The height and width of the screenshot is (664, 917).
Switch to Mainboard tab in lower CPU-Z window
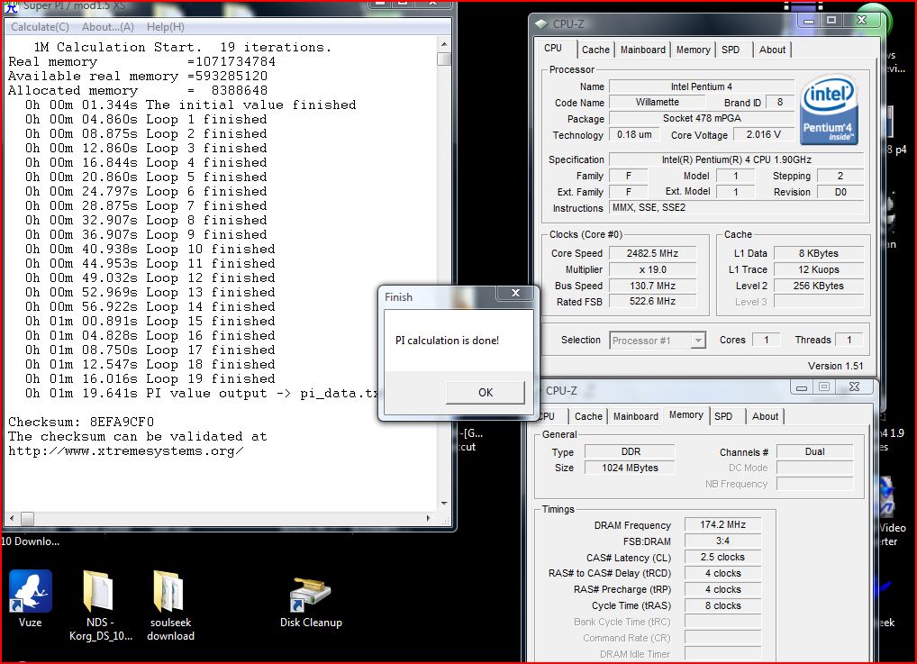(636, 416)
